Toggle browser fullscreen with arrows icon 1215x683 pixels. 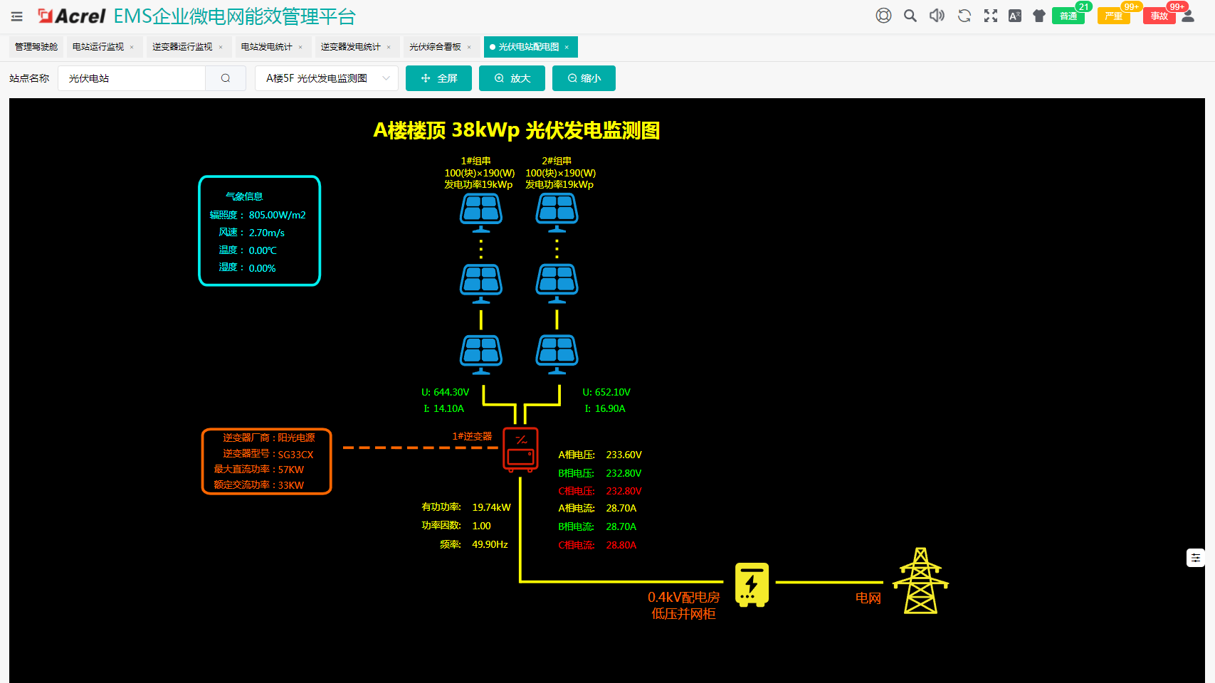click(x=991, y=16)
